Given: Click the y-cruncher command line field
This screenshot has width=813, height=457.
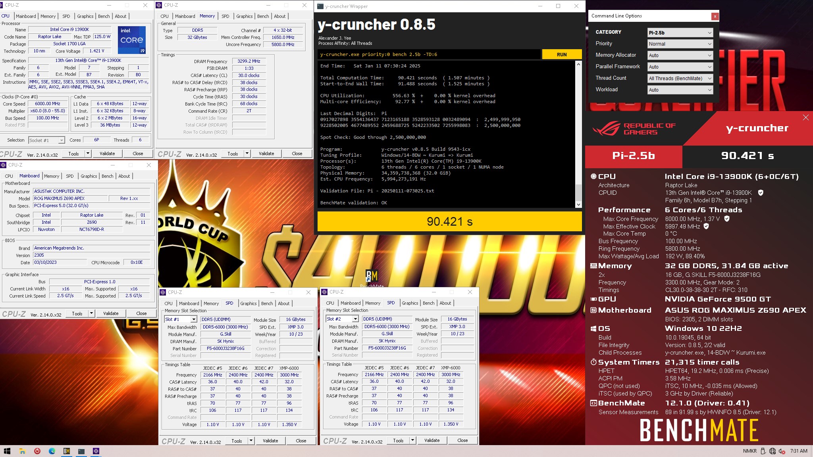Looking at the screenshot, I should tap(429, 54).
